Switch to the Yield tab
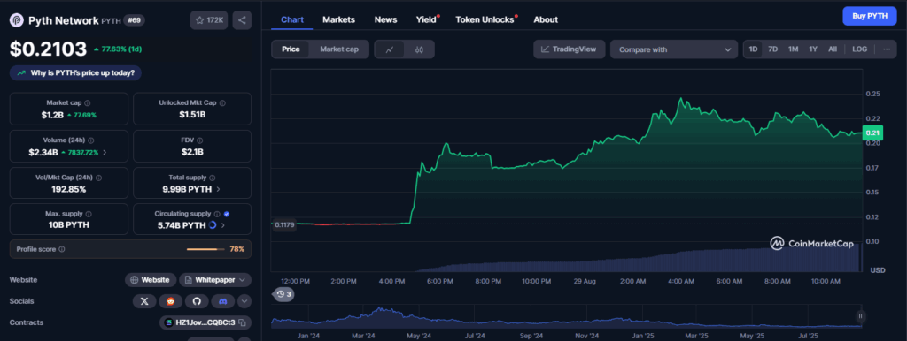907x341 pixels. pyautogui.click(x=426, y=19)
